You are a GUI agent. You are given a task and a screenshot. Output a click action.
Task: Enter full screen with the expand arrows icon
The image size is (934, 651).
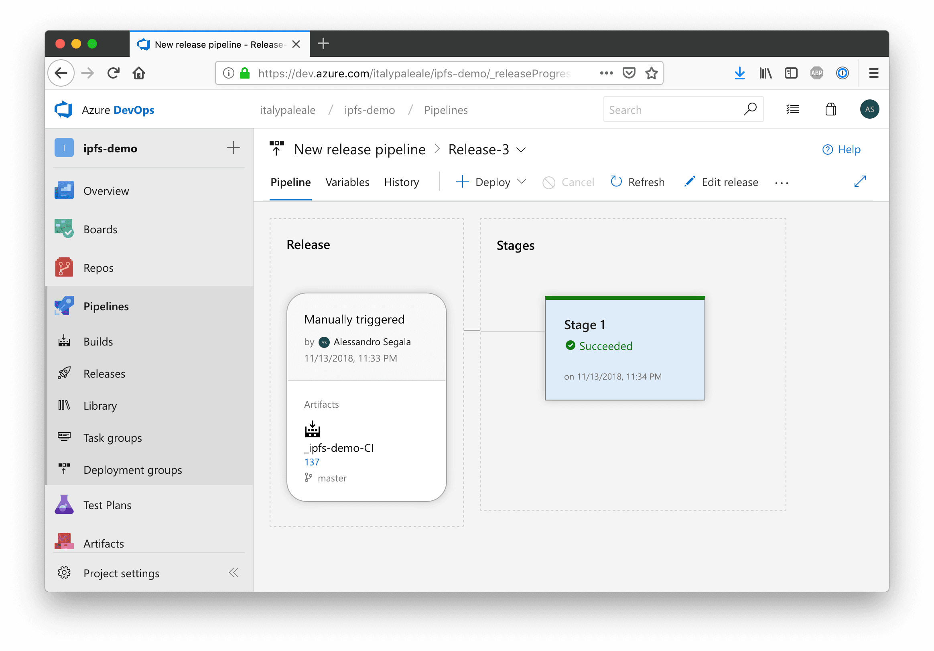[860, 182]
